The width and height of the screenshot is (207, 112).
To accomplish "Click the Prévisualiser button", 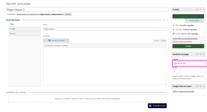I will (x=195, y=21).
